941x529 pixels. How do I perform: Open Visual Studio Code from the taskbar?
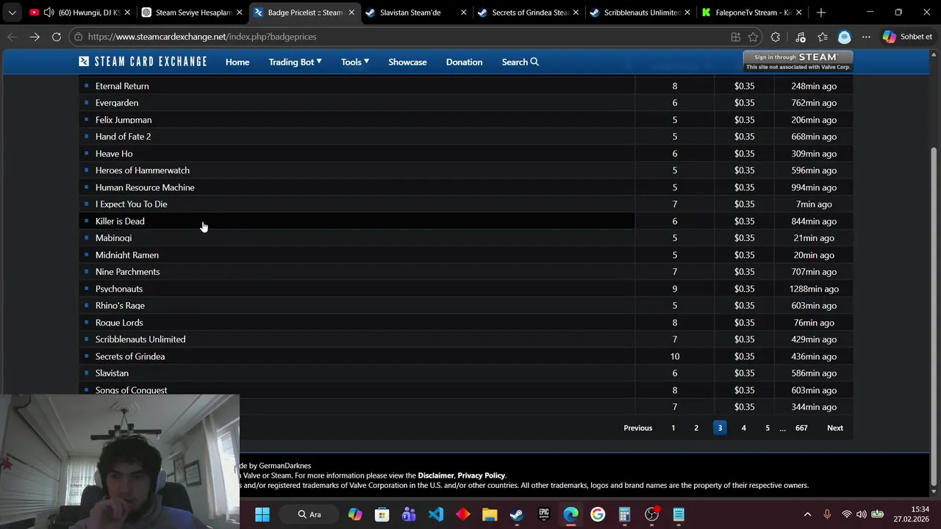(x=436, y=514)
